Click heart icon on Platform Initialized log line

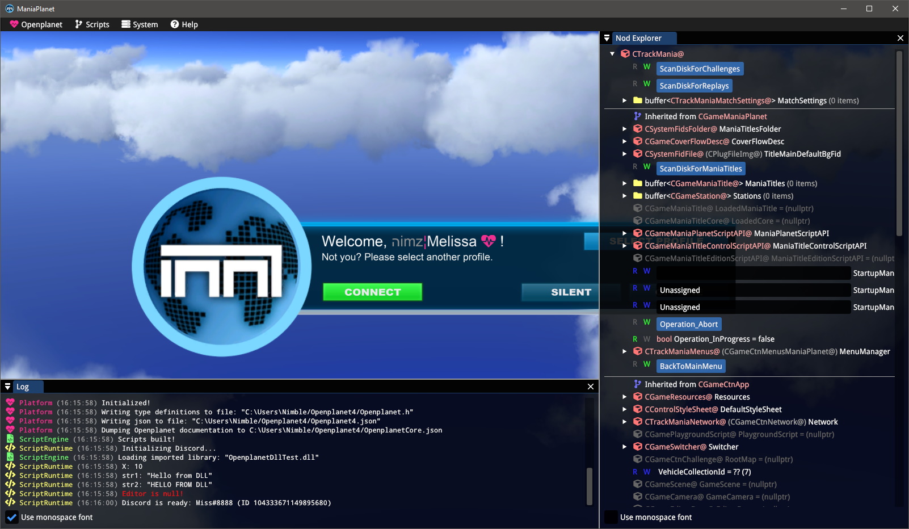click(10, 403)
